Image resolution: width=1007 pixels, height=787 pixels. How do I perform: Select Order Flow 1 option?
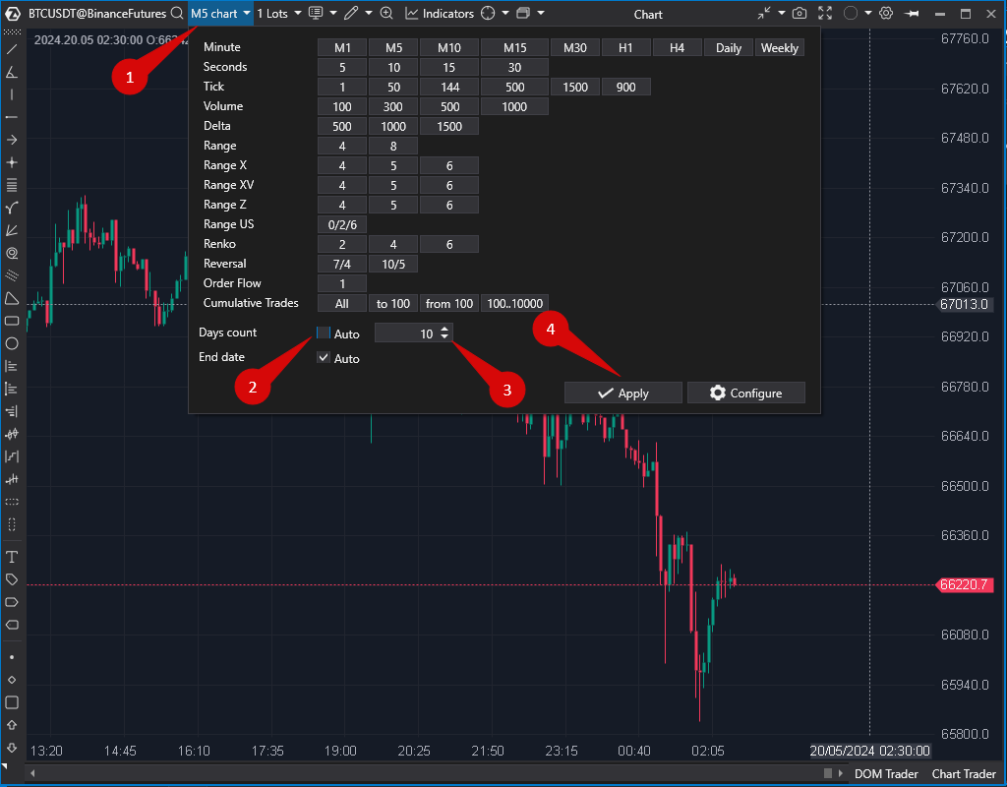342,284
